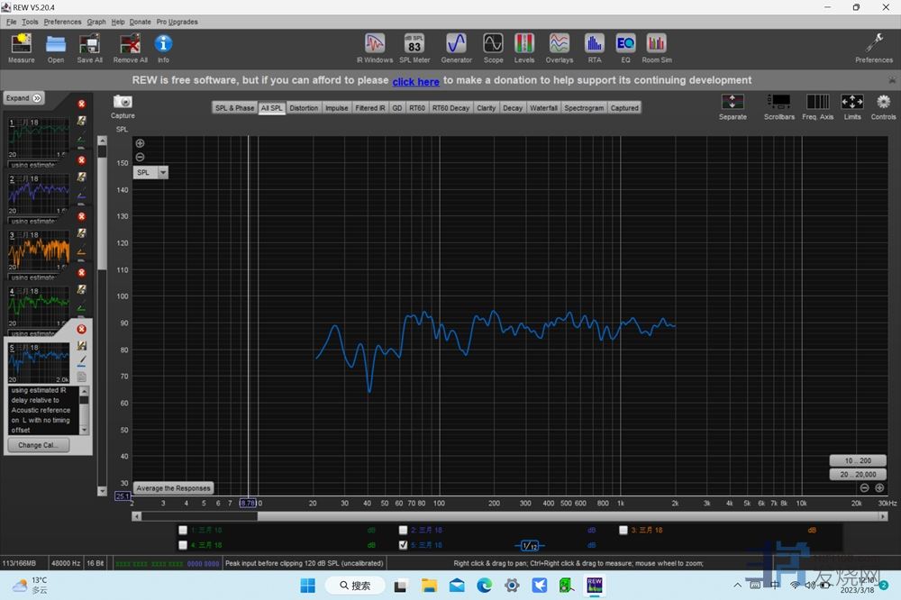Click the Capture camera icon
Image resolution: width=901 pixels, height=600 pixels.
123,104
